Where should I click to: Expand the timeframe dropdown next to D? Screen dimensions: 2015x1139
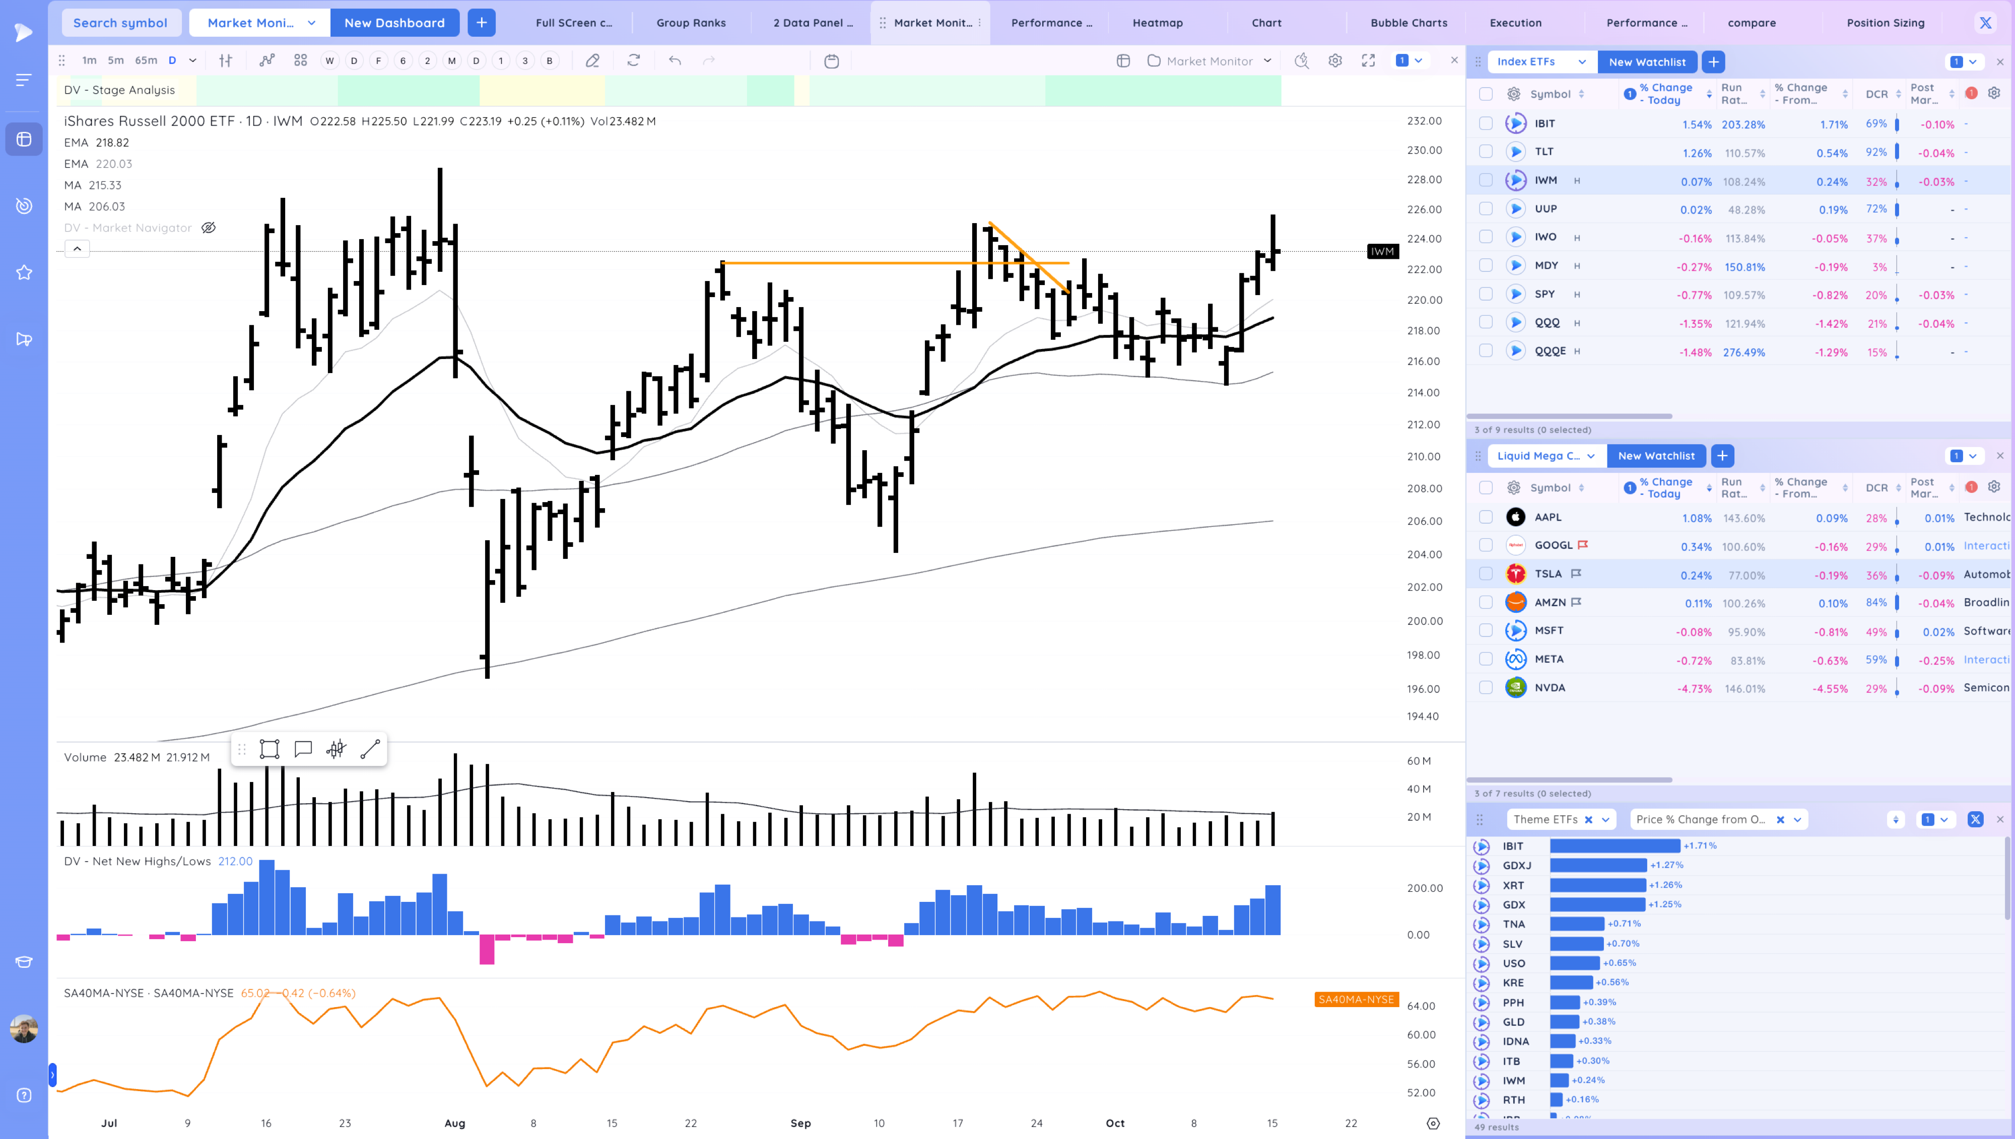pos(192,60)
